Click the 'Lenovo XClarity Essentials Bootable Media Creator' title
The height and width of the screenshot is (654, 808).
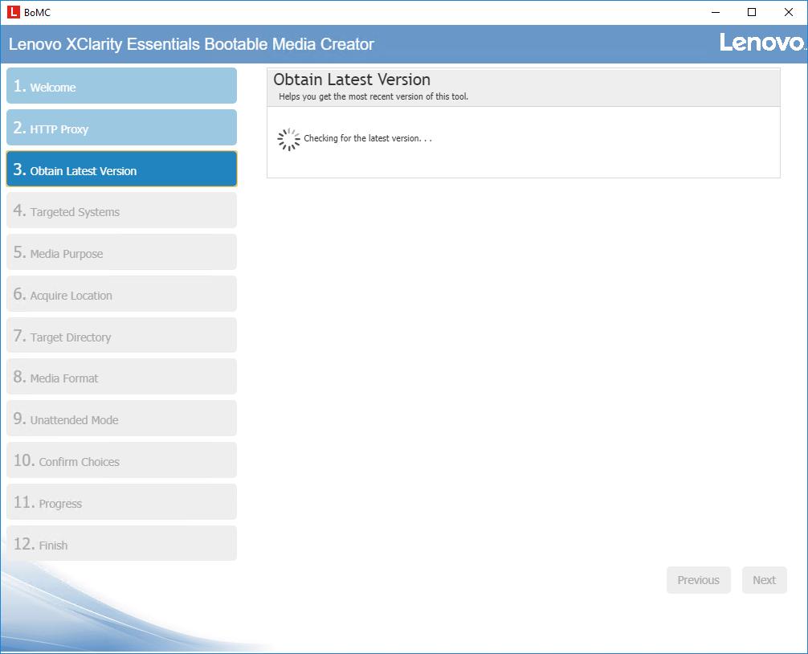click(x=191, y=44)
